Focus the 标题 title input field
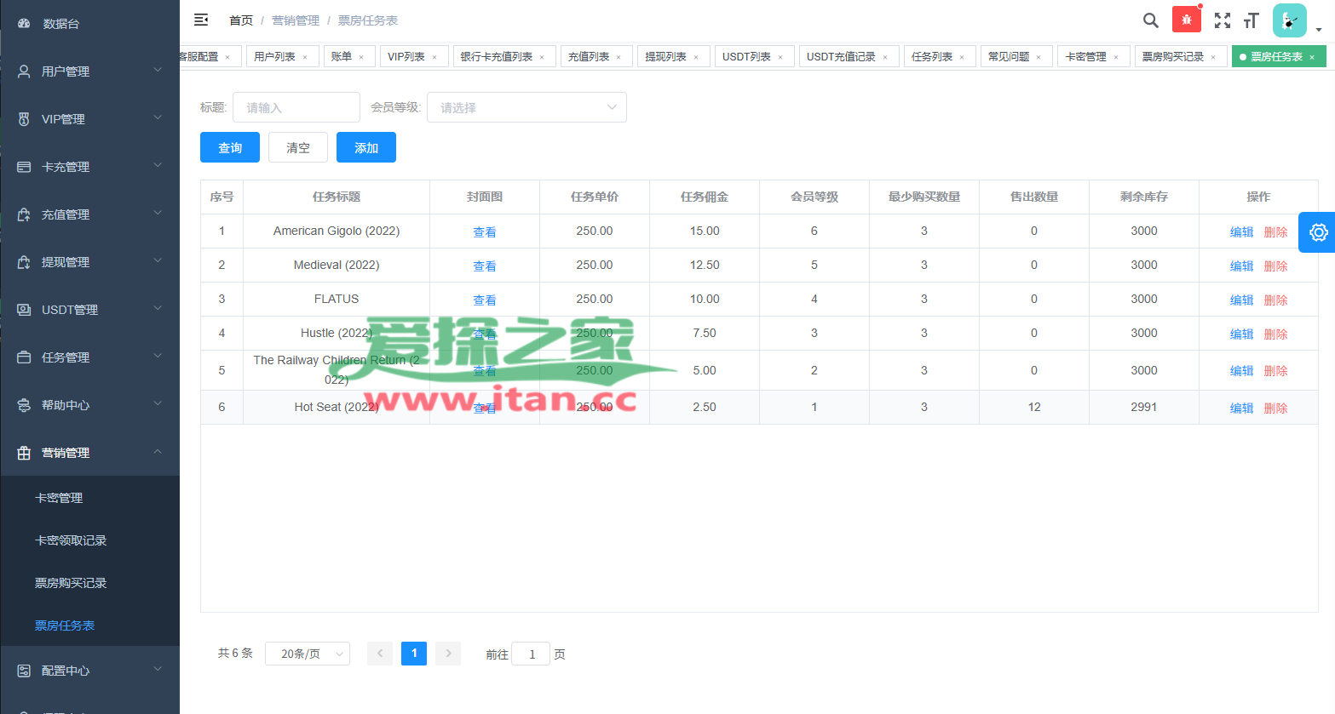This screenshot has width=1335, height=714. (x=296, y=107)
